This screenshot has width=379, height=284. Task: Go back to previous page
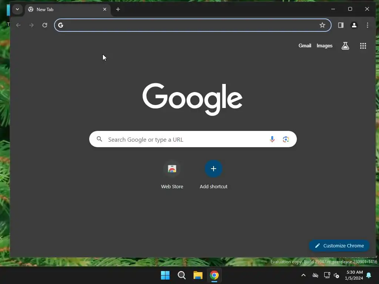pos(18,25)
